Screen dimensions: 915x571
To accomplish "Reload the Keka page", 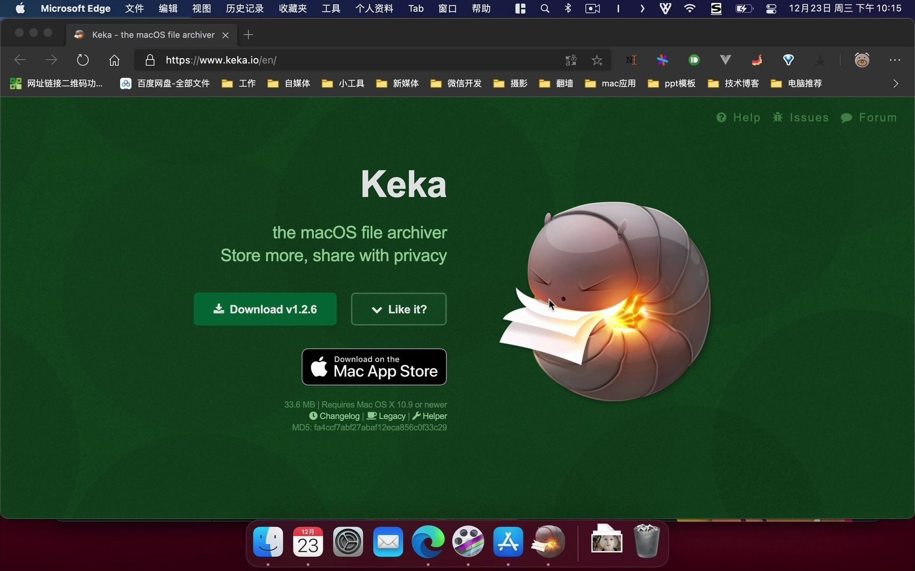I will tap(83, 60).
